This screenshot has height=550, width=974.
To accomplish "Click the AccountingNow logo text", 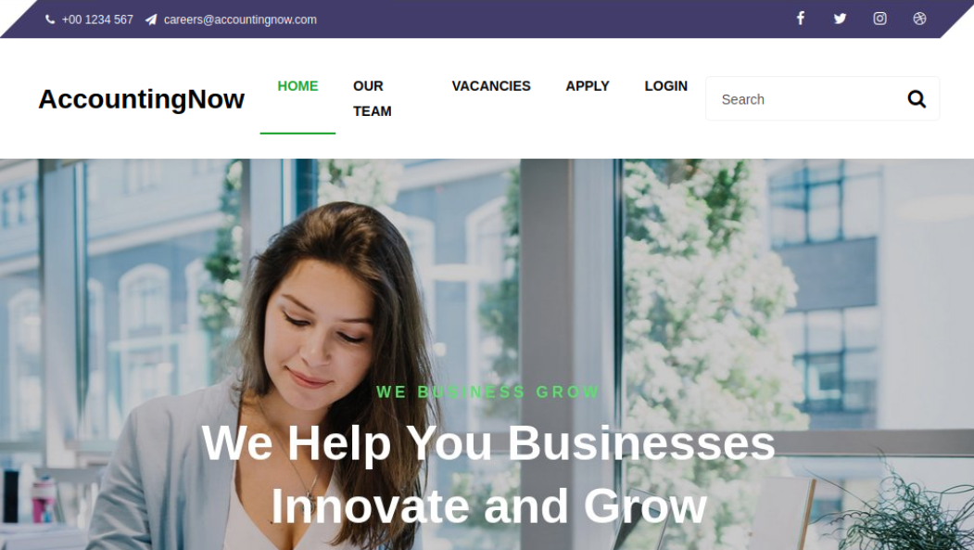I will pyautogui.click(x=141, y=99).
